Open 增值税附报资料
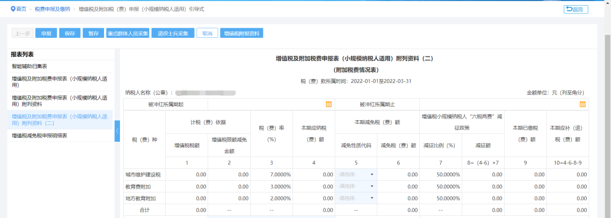 tap(242, 33)
